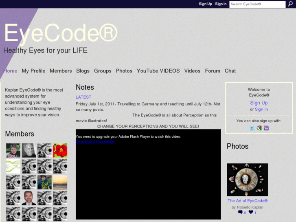Open the Blogs section
Image resolution: width=296 pixels, height=222 pixels.
click(x=83, y=71)
